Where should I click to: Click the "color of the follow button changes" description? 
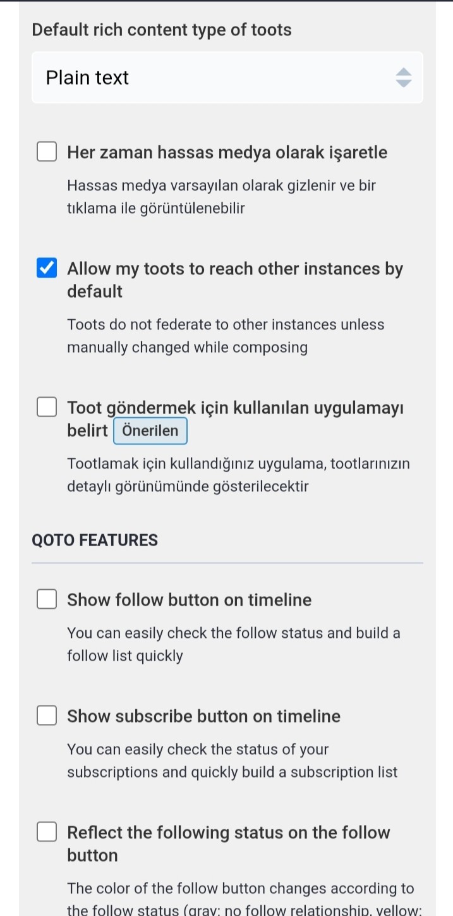click(x=240, y=888)
